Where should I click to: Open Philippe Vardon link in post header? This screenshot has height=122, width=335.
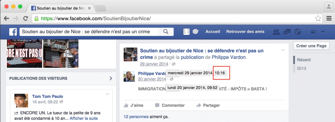(x=229, y=57)
